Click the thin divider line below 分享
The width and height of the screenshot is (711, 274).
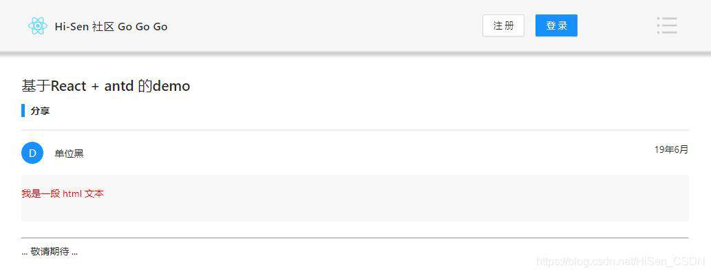355,130
